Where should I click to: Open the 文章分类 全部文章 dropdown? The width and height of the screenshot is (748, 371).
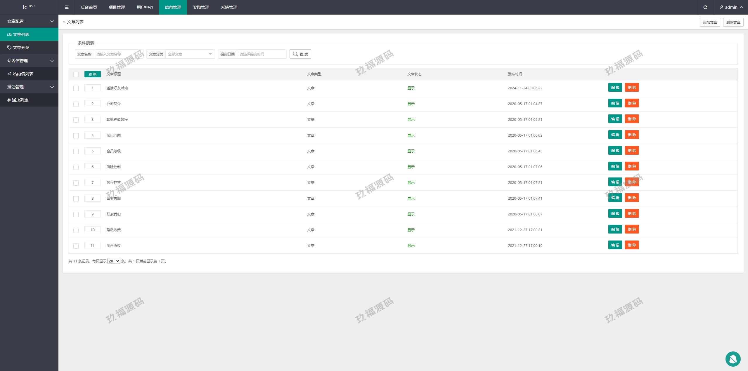tap(190, 54)
